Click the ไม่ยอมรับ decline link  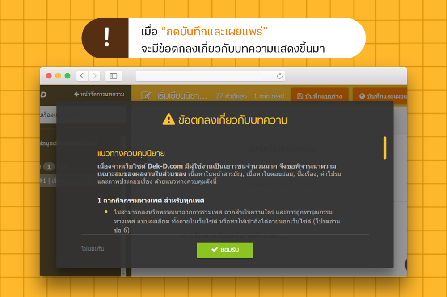(93, 249)
